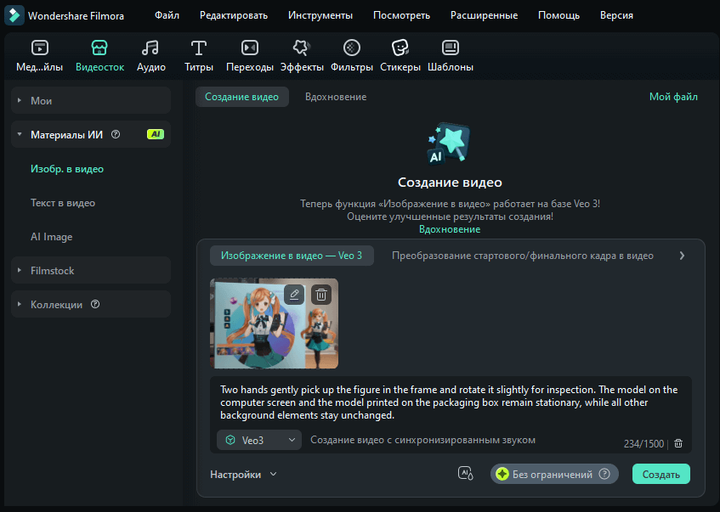Select AI Image in sidebar
The height and width of the screenshot is (512, 720).
click(51, 237)
